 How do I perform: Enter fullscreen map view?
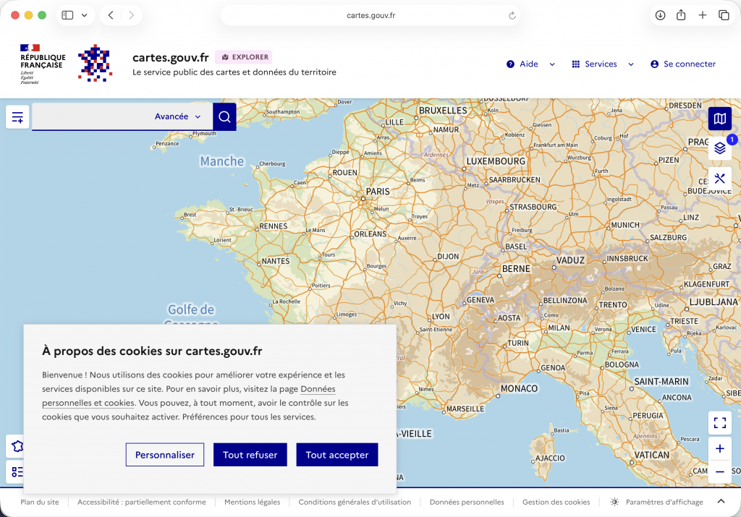(x=719, y=422)
